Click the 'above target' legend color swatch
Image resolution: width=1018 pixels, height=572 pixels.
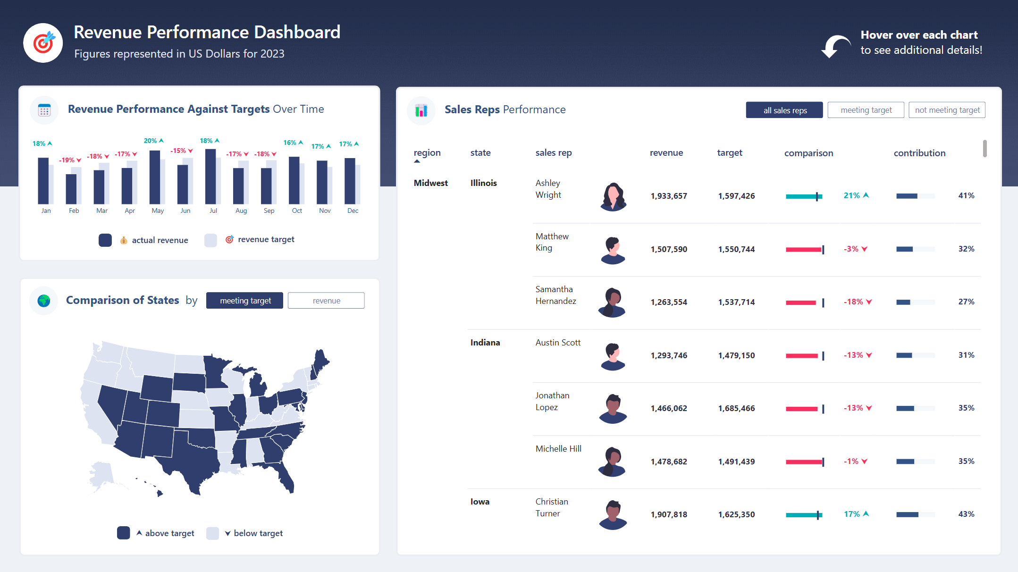coord(124,533)
